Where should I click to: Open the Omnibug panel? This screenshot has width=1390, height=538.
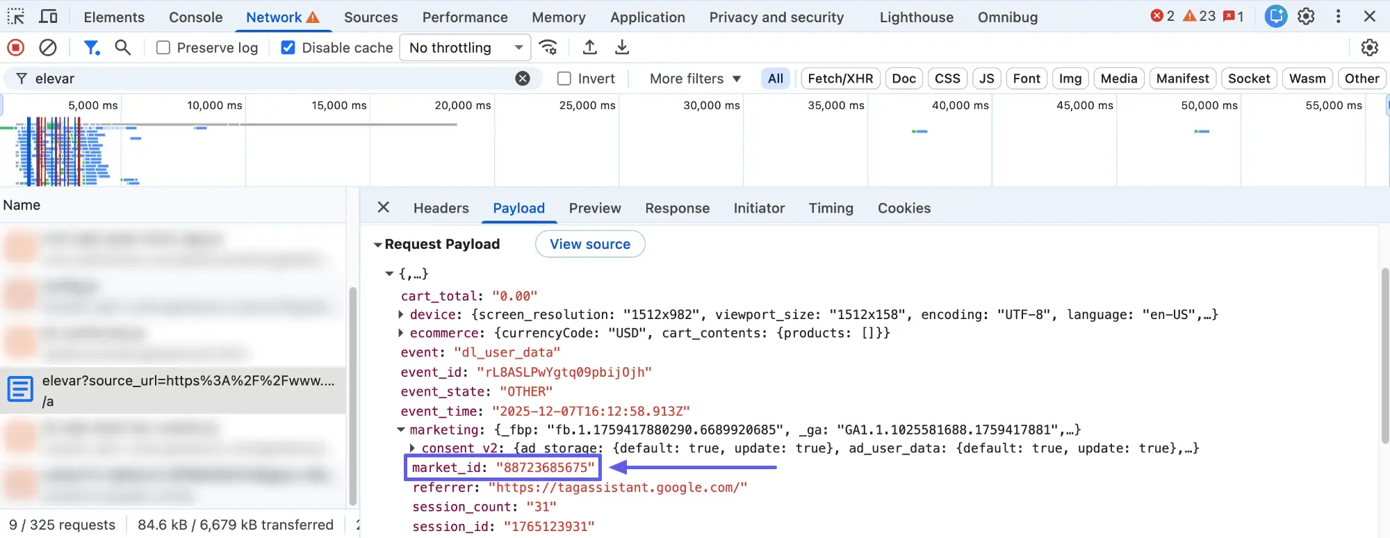point(1007,17)
